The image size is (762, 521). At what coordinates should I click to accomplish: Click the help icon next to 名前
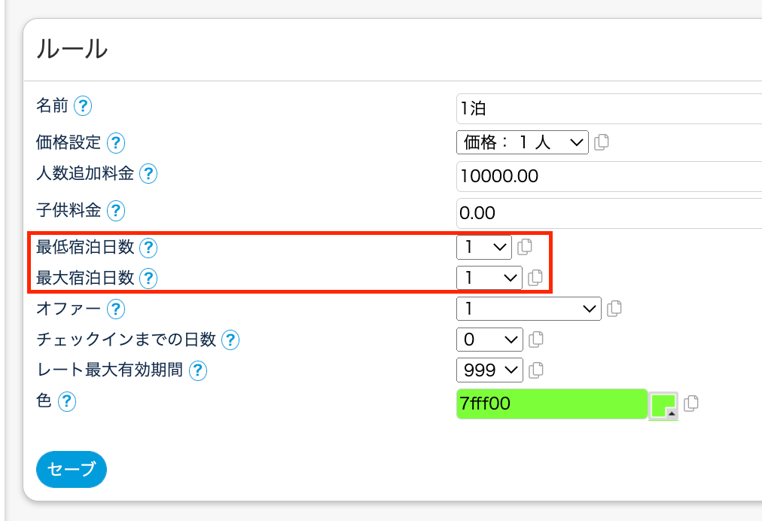coord(83,106)
